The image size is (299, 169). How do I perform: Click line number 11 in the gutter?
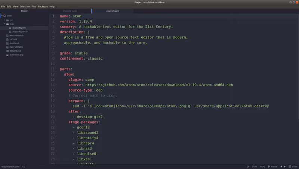coord(53,69)
